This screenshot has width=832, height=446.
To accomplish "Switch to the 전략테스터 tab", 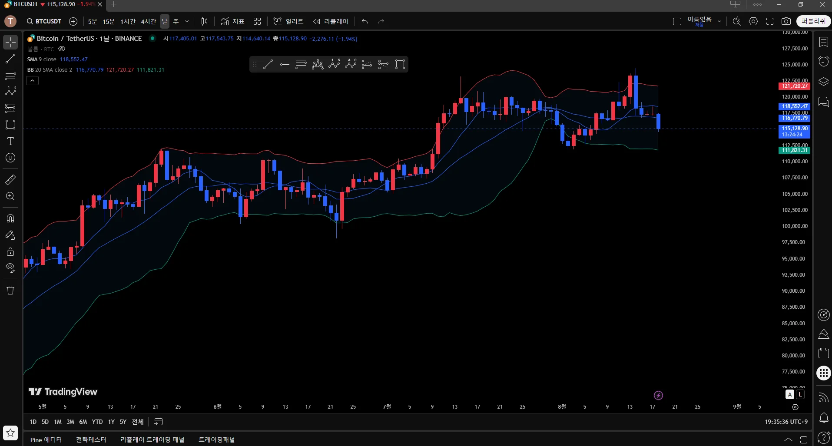I will 91,439.
